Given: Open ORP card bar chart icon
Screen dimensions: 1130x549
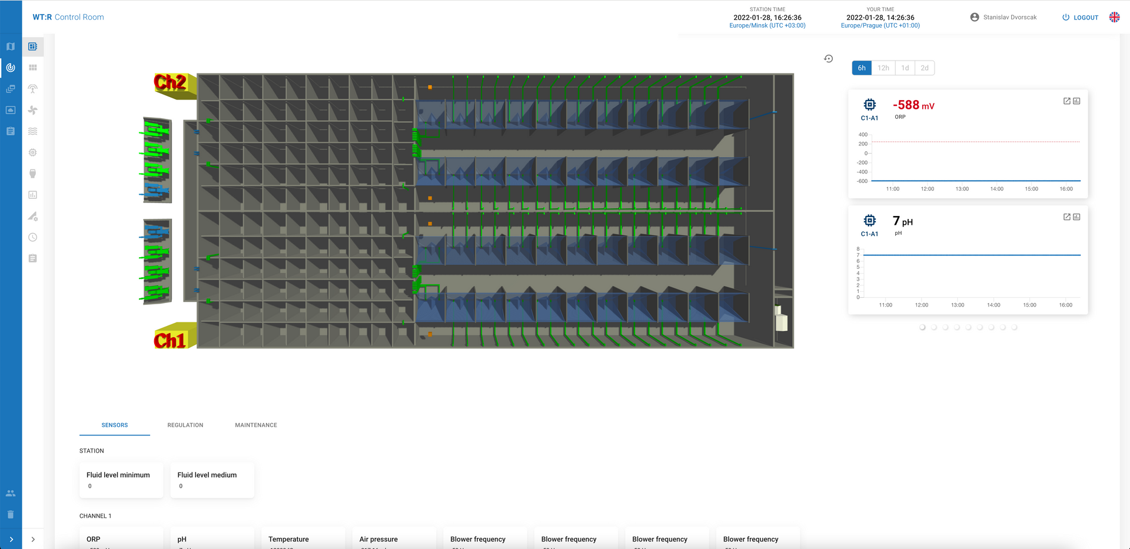Looking at the screenshot, I should click(x=1076, y=101).
